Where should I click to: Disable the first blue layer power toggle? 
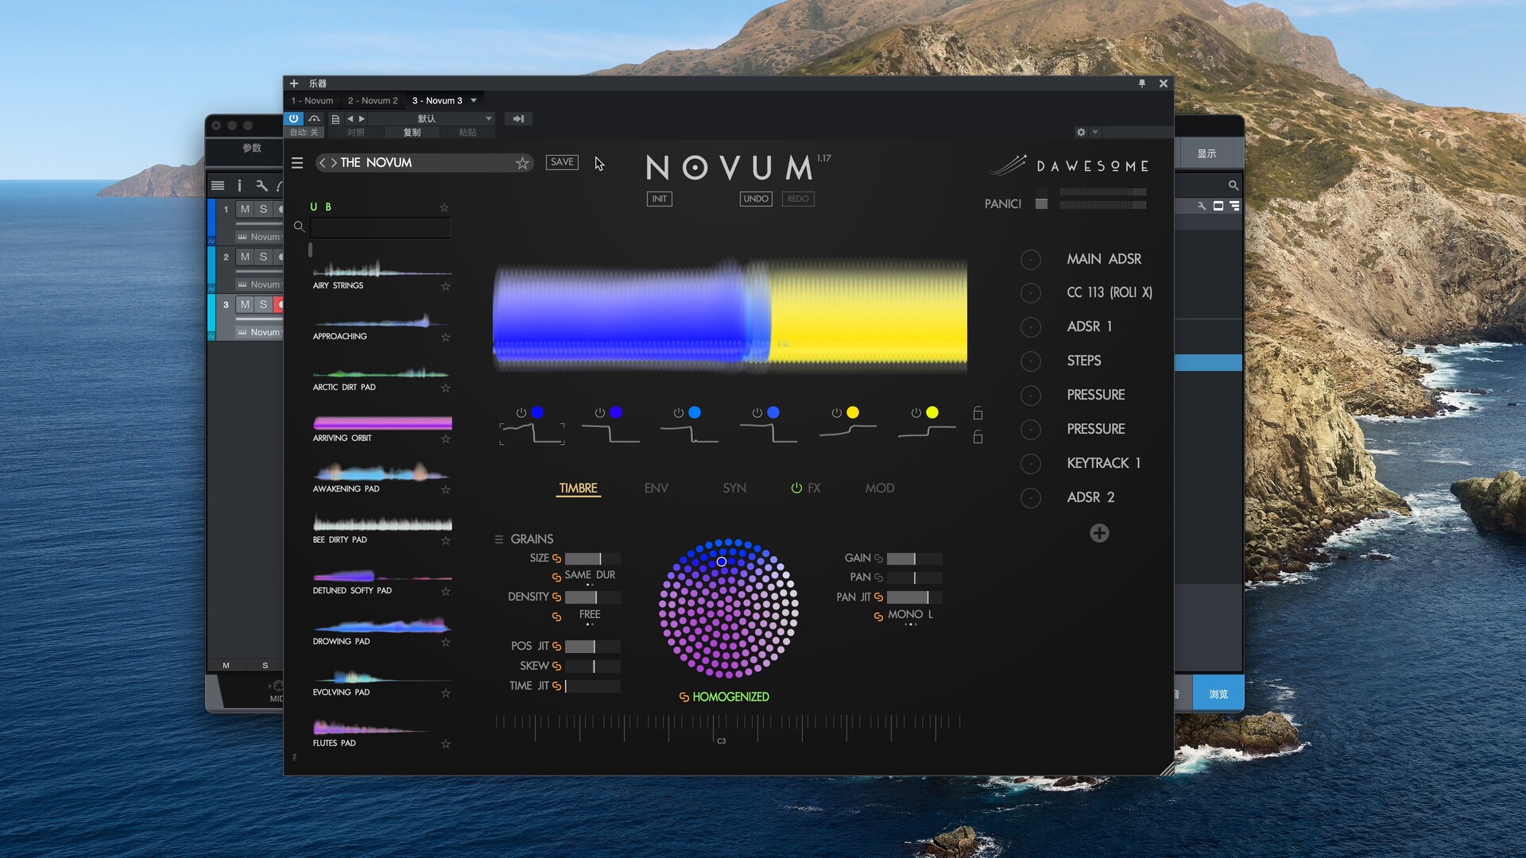pyautogui.click(x=521, y=413)
